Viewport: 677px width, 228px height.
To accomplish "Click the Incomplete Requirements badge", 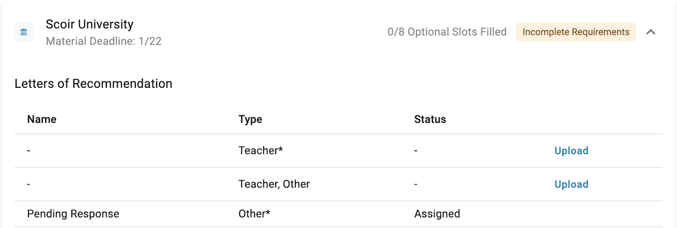I will [575, 32].
